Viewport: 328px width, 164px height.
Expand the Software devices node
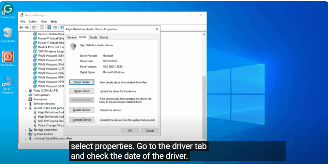26,104
